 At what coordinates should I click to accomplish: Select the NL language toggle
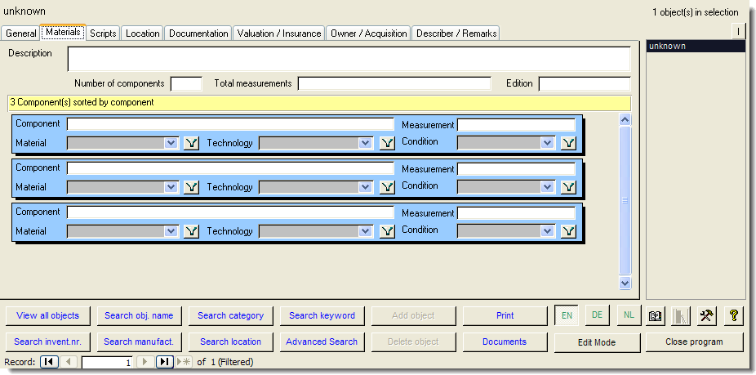(628, 315)
